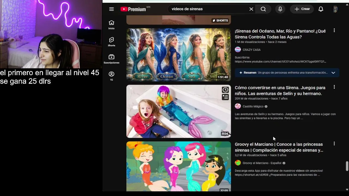Visit the Groovy el Marciano - Español channel

click(262, 163)
